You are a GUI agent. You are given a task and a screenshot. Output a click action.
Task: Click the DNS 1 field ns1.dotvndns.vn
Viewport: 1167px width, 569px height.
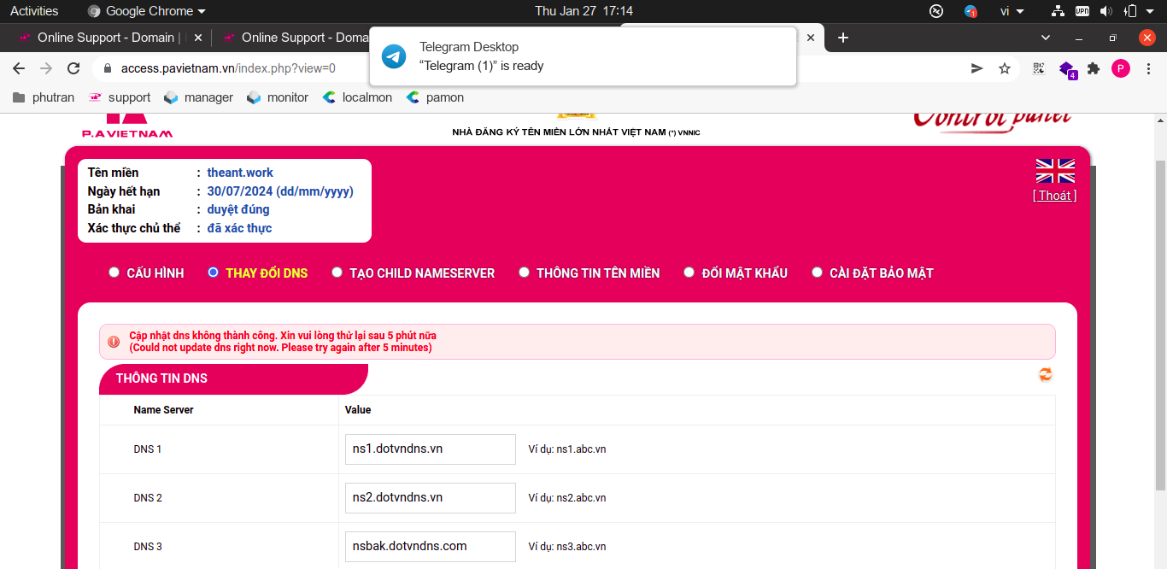tap(431, 449)
